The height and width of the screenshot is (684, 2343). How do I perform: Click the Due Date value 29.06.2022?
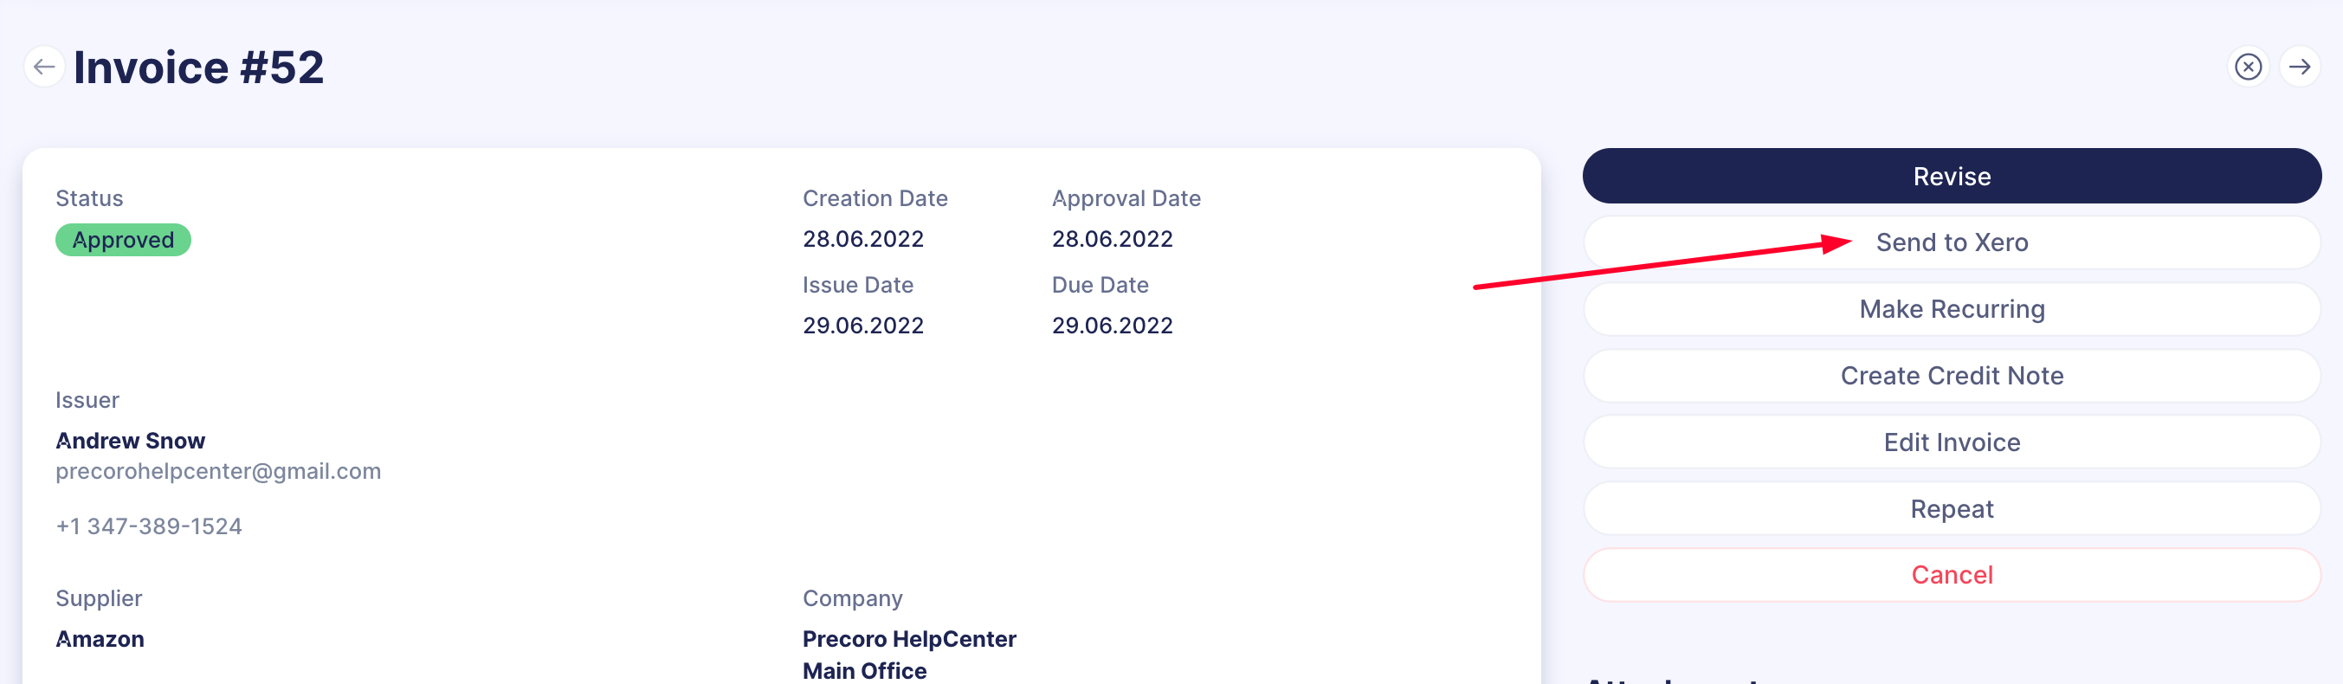[1112, 325]
